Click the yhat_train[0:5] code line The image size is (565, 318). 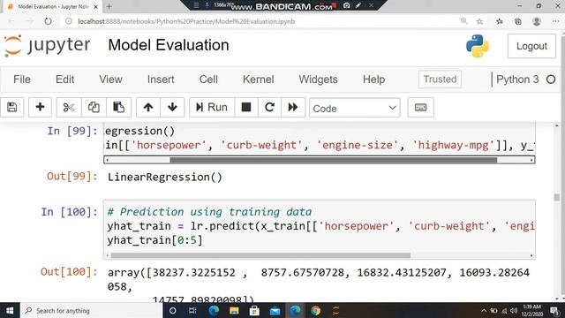[x=155, y=240]
